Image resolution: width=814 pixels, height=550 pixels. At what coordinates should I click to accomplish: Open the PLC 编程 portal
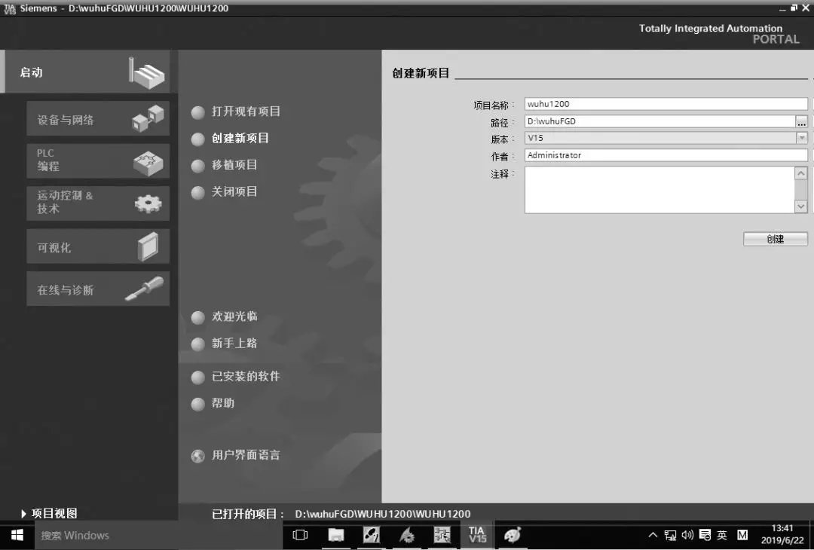[98, 160]
